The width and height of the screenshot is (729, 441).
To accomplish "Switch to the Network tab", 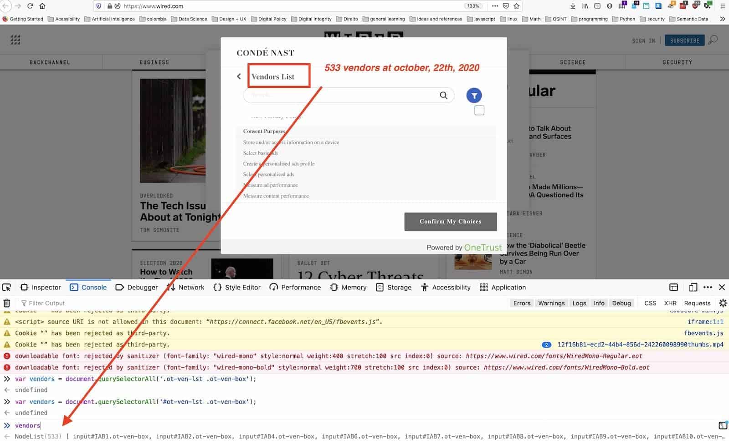I will 185,287.
